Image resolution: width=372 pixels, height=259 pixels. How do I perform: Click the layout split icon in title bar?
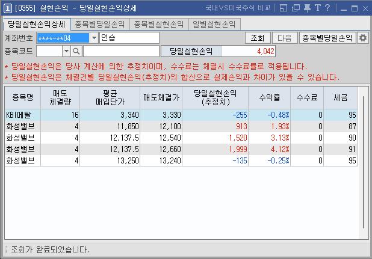click(x=284, y=8)
